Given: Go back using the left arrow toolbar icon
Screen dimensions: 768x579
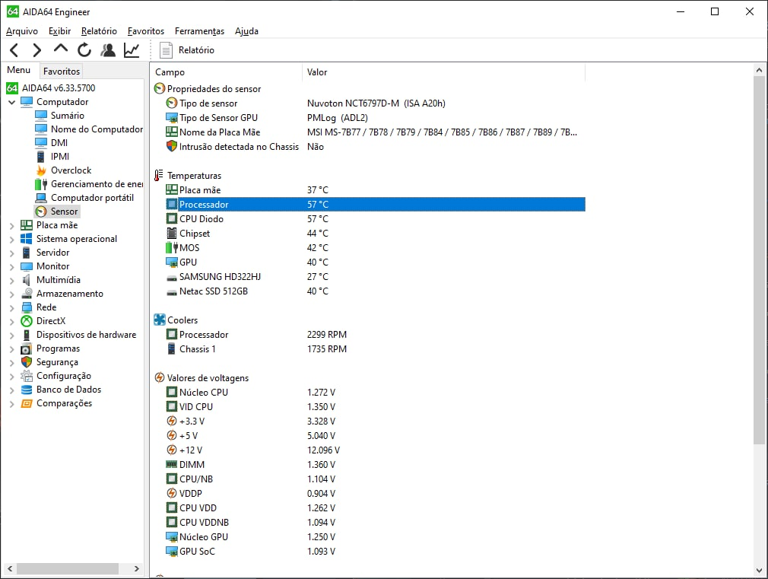Looking at the screenshot, I should pos(14,50).
